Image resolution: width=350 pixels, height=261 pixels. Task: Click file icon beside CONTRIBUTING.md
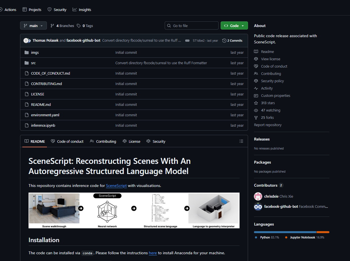[x=27, y=84]
